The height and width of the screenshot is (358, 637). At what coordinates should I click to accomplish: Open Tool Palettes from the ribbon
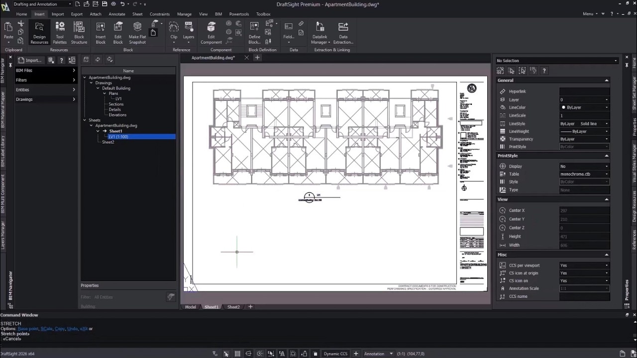click(60, 33)
